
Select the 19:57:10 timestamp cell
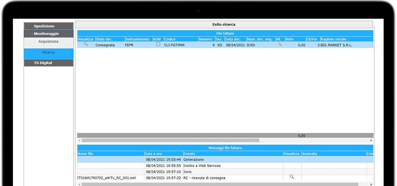point(163,172)
